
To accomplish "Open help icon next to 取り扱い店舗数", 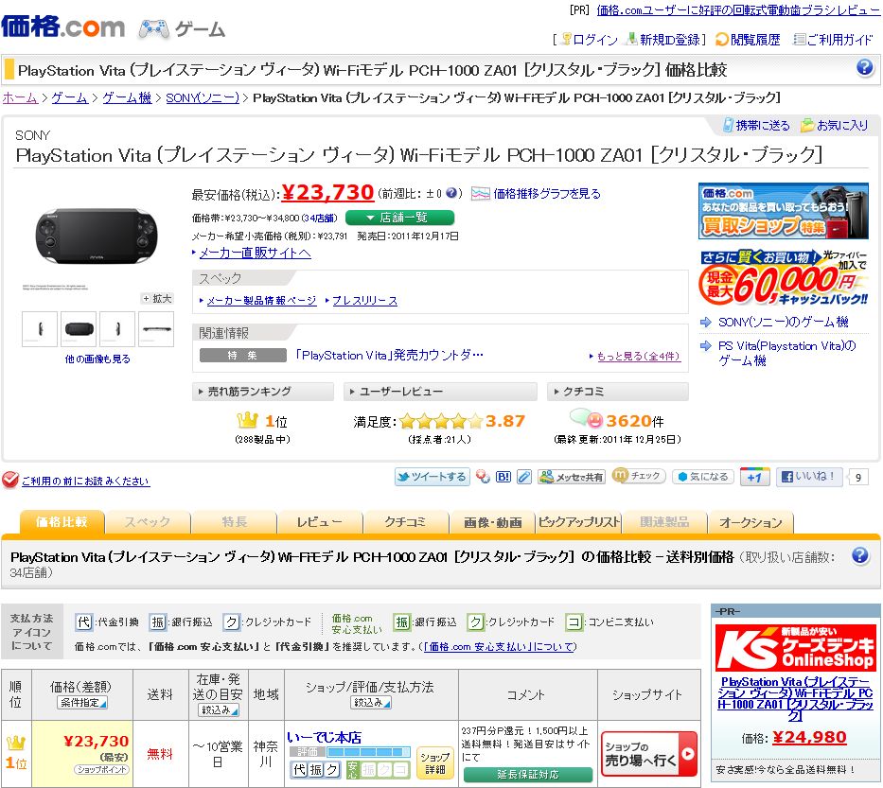I will pos(860,555).
